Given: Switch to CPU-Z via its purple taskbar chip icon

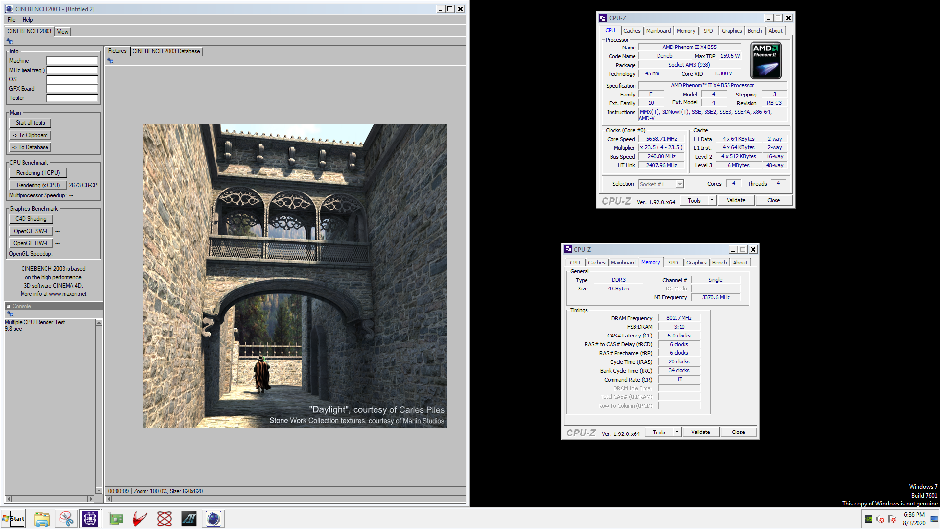Looking at the screenshot, I should 90,519.
